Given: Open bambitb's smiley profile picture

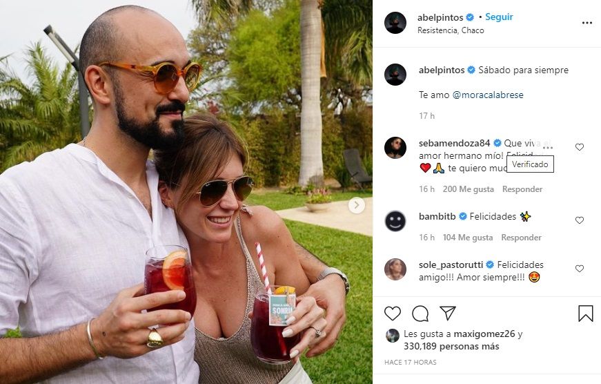Looking at the screenshot, I should (x=395, y=221).
